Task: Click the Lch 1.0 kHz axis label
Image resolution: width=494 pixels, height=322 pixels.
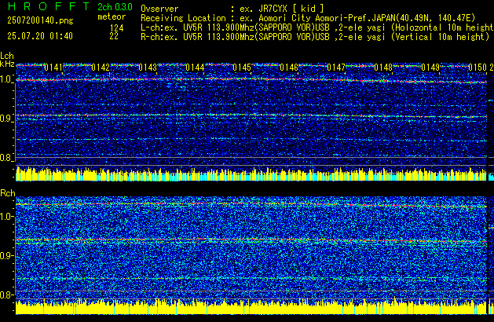Action: [6, 79]
